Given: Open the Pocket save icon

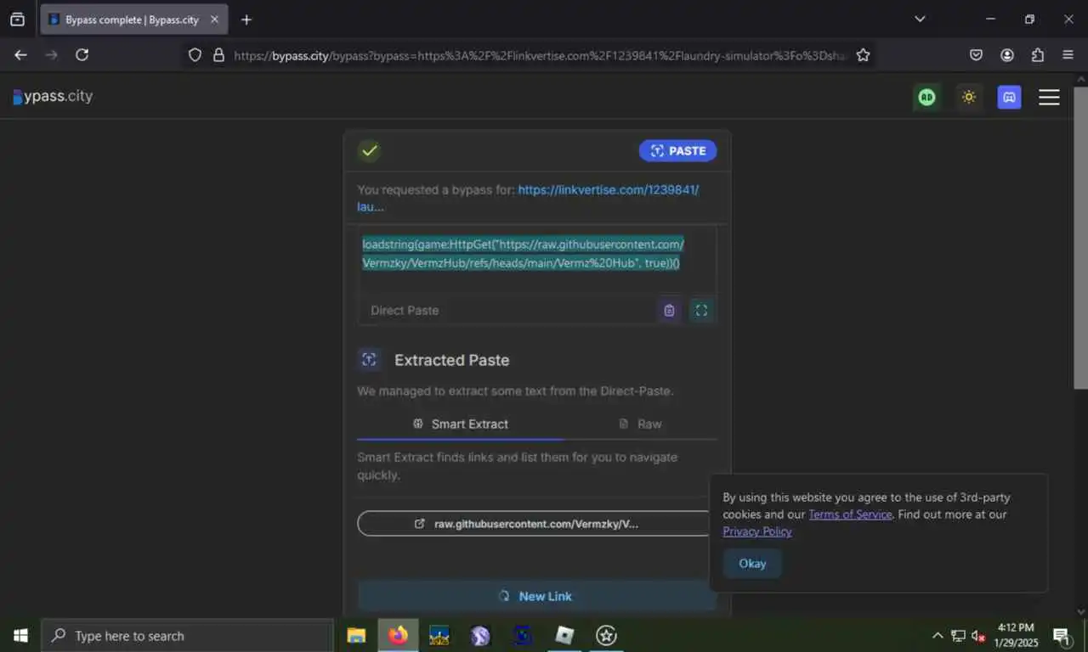Looking at the screenshot, I should tap(976, 54).
